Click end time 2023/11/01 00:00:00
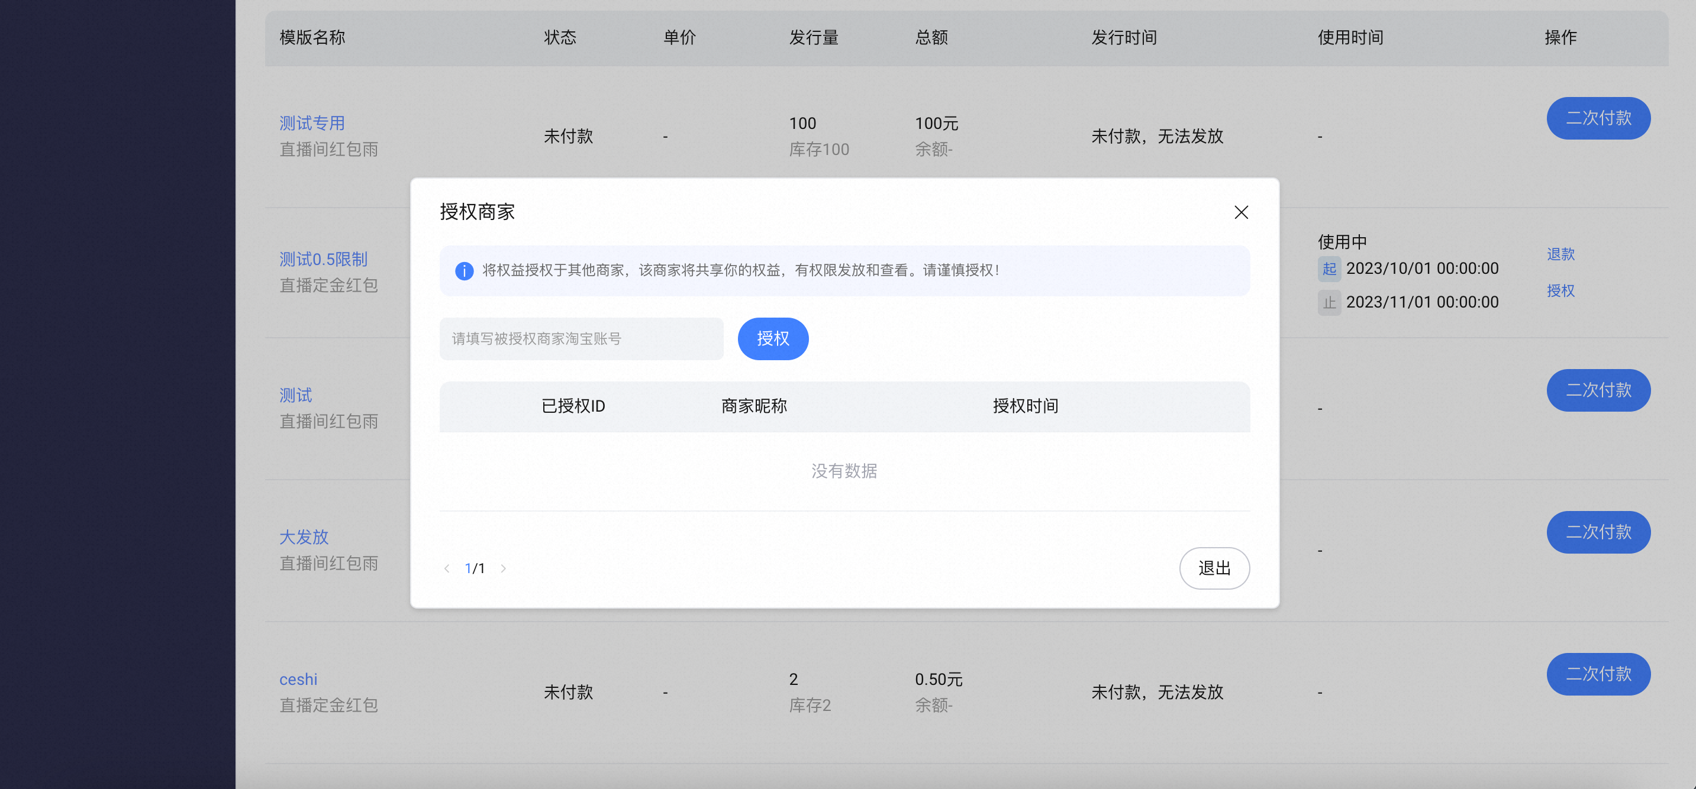Image resolution: width=1696 pixels, height=789 pixels. tap(1422, 302)
